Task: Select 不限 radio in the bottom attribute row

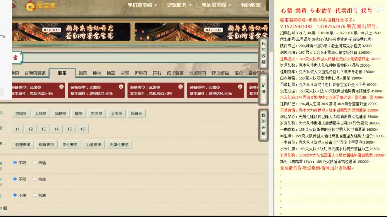Action: coord(15,195)
